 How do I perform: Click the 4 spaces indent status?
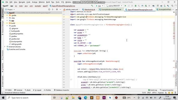pos(161,92)
